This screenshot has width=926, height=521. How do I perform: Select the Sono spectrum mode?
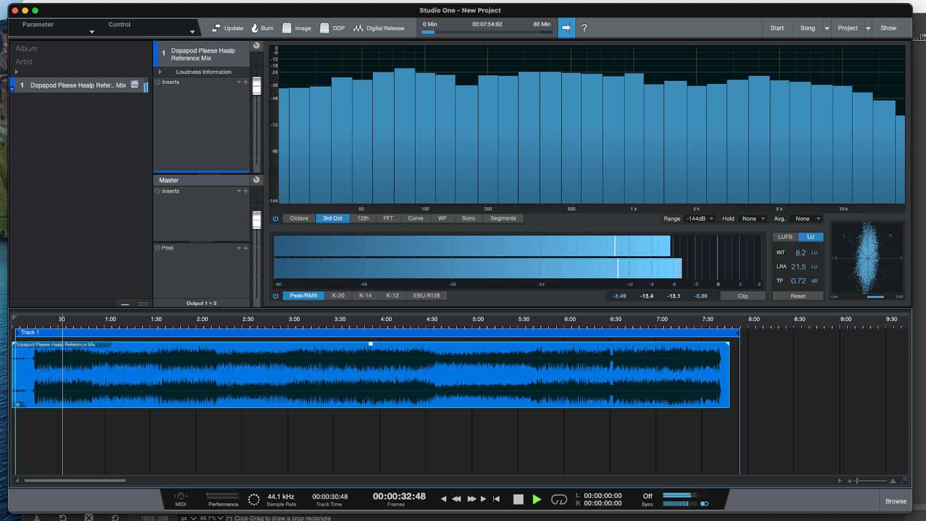tap(469, 219)
